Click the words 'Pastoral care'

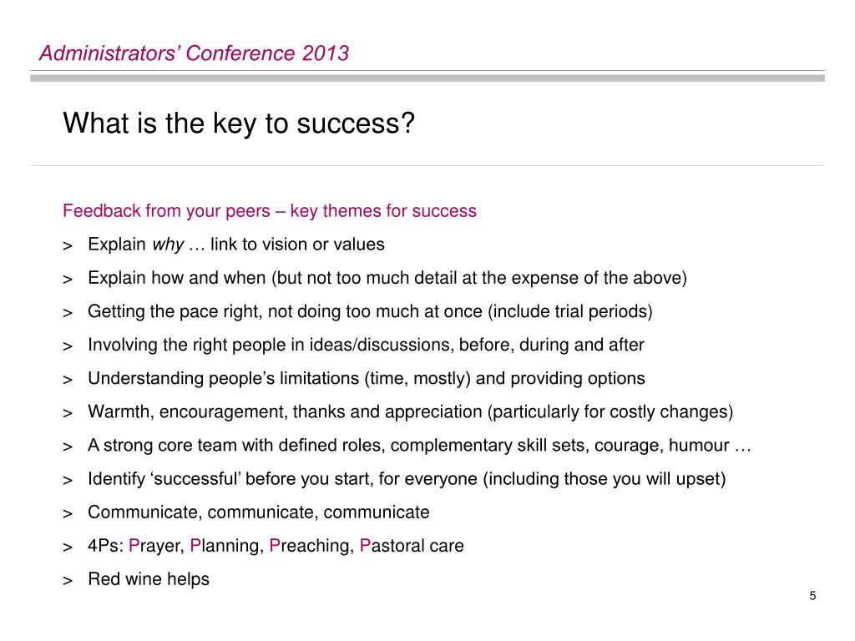pos(412,546)
